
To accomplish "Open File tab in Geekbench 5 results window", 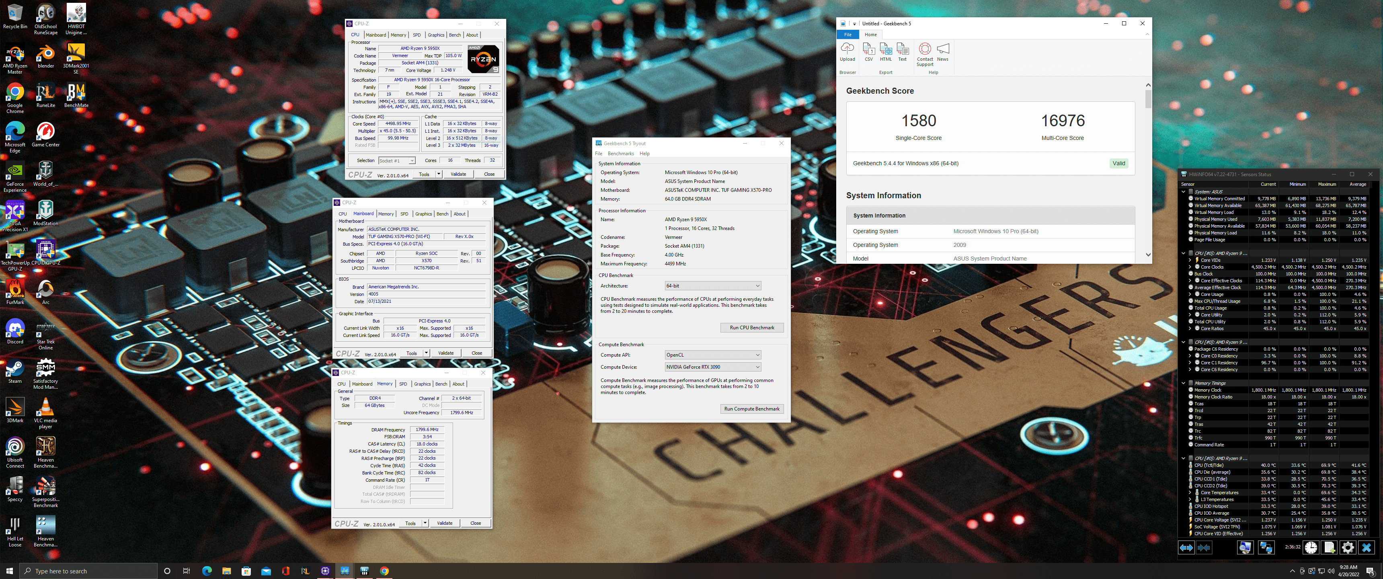I will tap(848, 34).
